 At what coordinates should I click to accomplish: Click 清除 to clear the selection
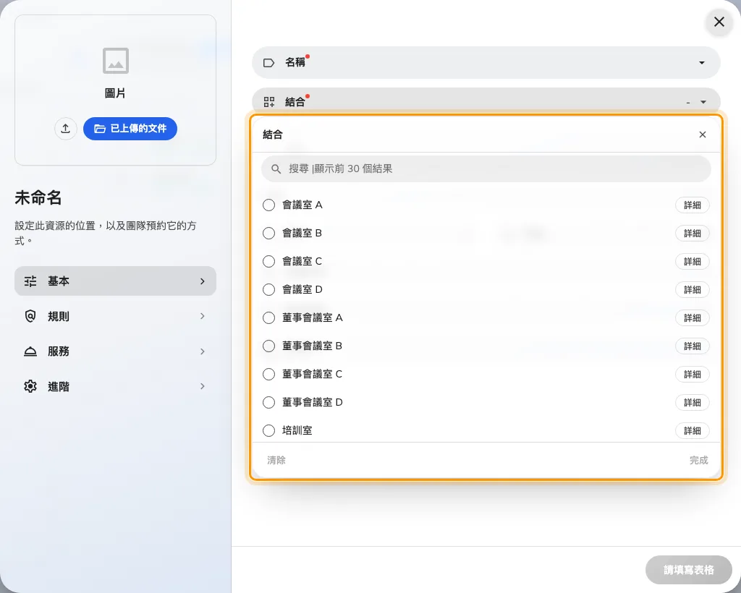[x=276, y=461]
